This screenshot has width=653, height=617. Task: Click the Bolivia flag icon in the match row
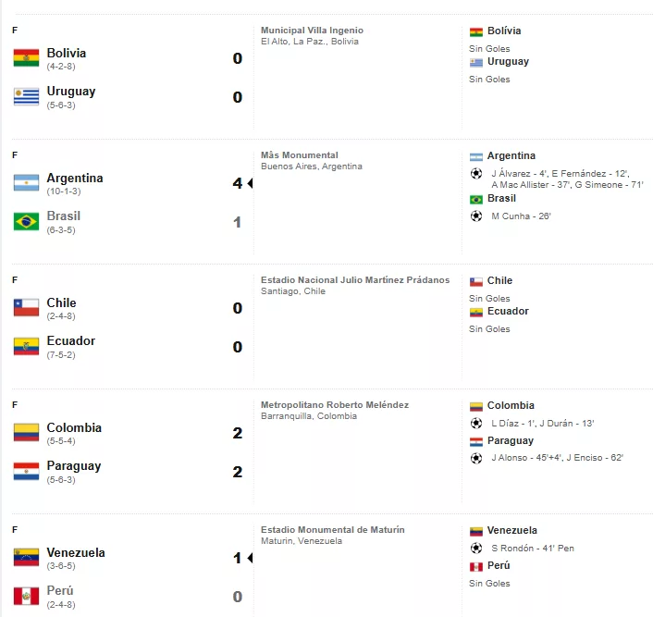click(x=26, y=57)
